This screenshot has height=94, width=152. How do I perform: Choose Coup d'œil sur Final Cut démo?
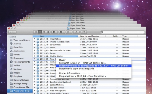point(94,76)
